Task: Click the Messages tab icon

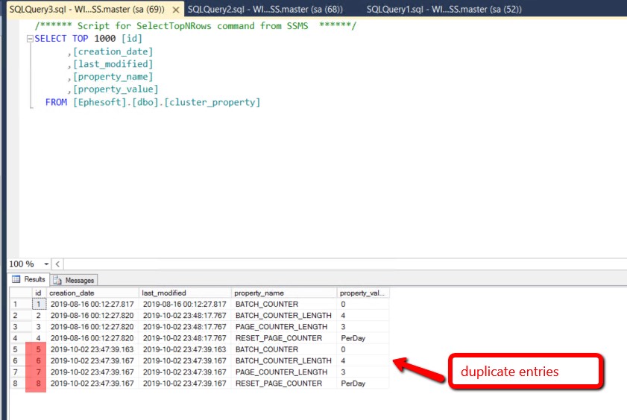Action: [57, 280]
